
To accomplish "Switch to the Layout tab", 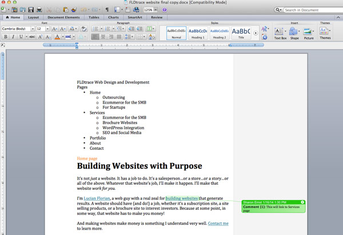I will (x=33, y=17).
